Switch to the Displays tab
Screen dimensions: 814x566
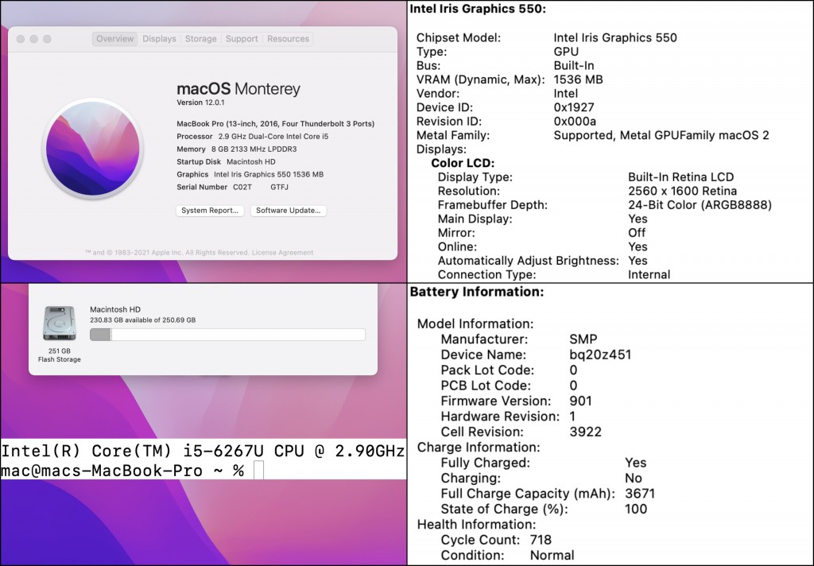pos(159,39)
